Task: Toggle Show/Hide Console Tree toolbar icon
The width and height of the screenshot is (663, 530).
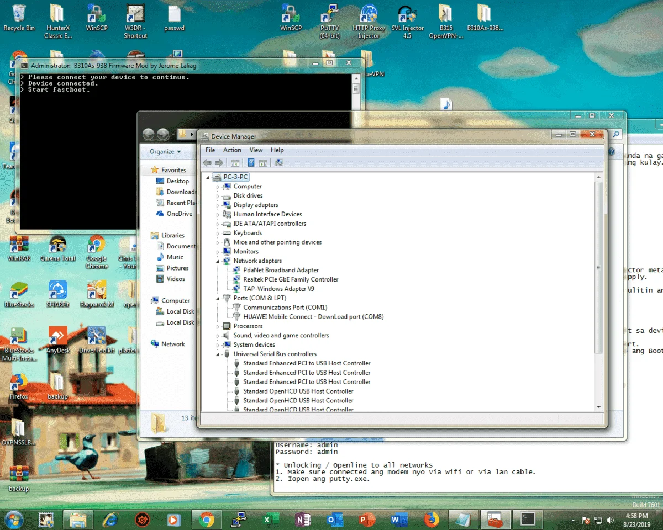Action: [235, 163]
